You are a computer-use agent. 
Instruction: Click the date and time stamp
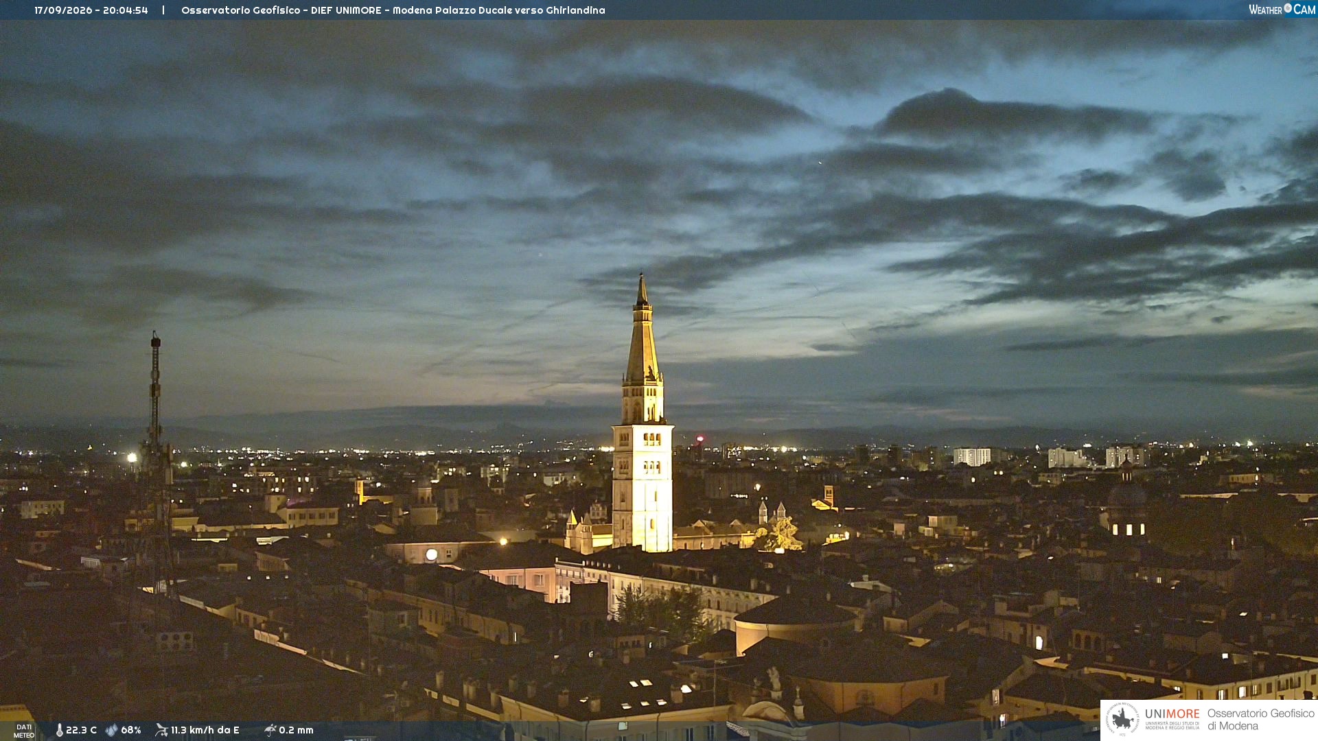pyautogui.click(x=91, y=10)
